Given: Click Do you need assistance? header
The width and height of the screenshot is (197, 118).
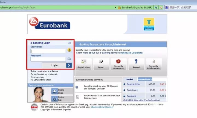Looking at the screenshot, I should (x=50, y=85).
